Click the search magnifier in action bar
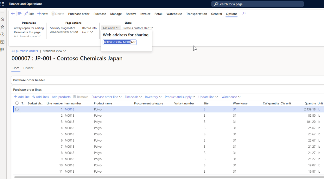Viewport: 324px width, 179px height. coord(244,14)
